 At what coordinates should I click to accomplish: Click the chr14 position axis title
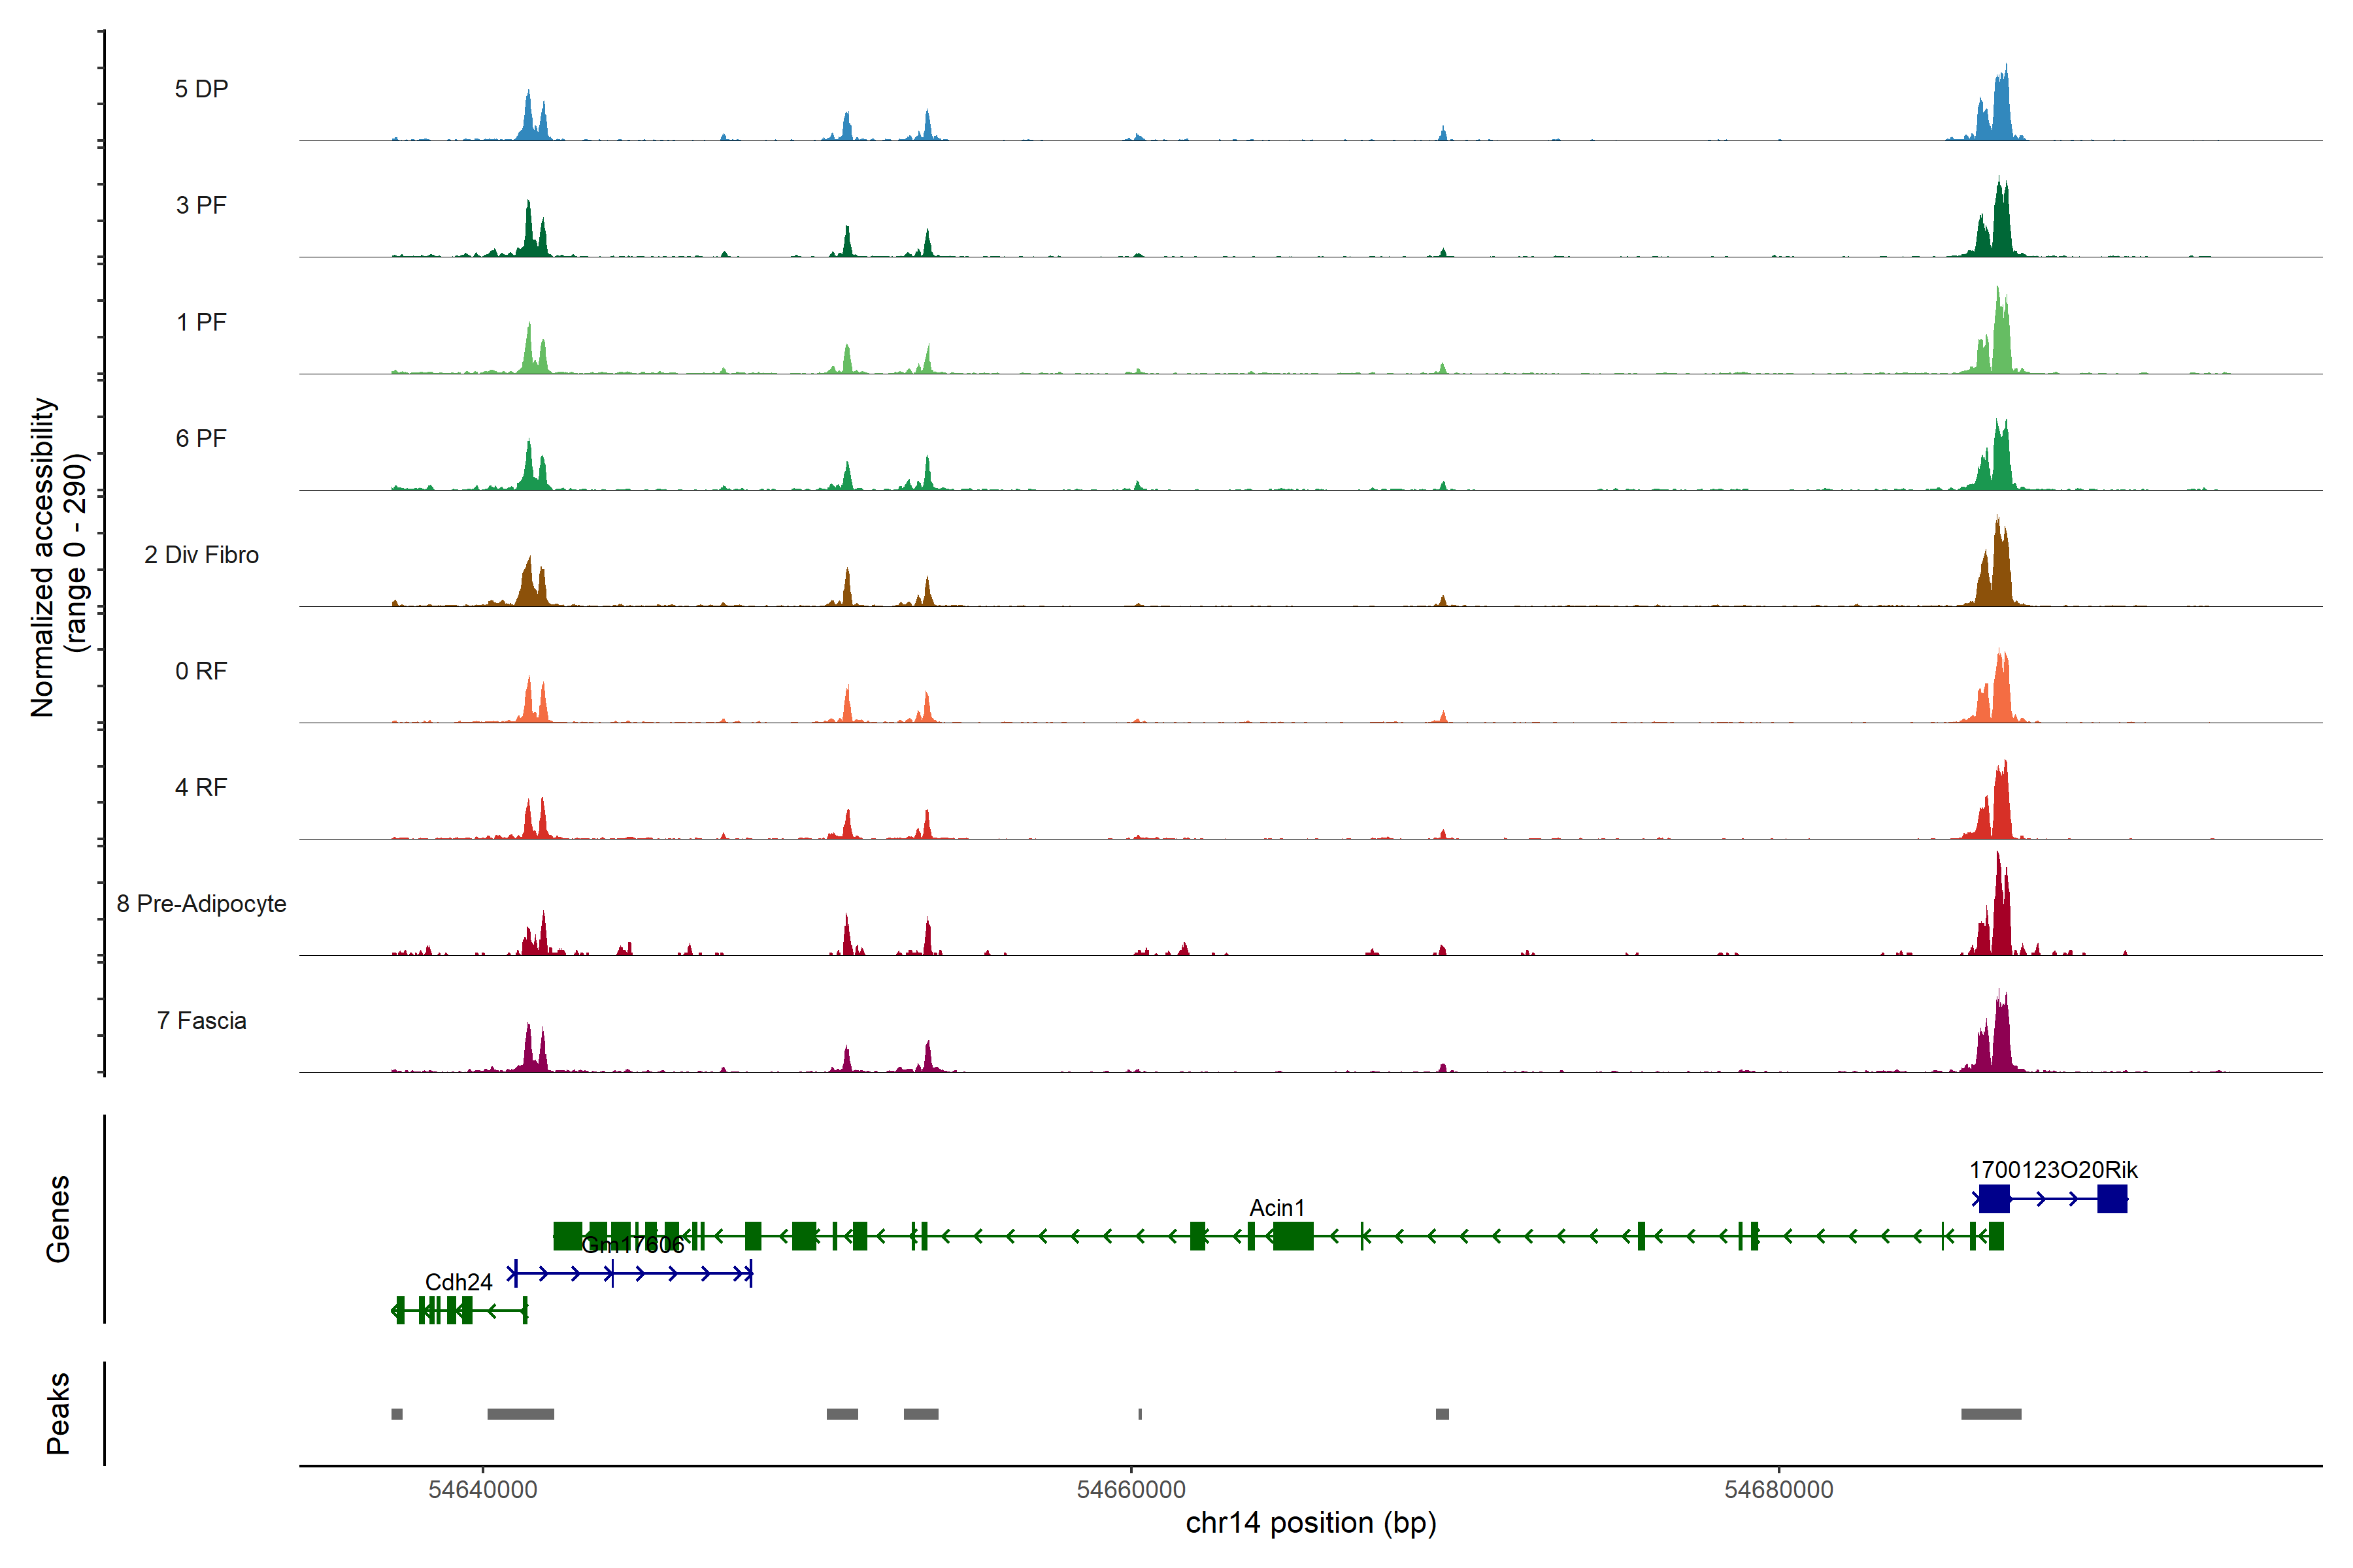[x=1310, y=1522]
